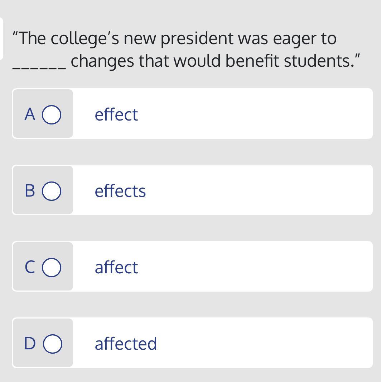The width and height of the screenshot is (381, 382).
Task: Select radio button for option B
Action: tap(52, 191)
